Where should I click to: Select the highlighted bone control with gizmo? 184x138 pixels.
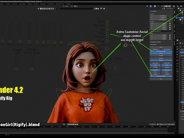[125, 45]
